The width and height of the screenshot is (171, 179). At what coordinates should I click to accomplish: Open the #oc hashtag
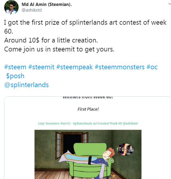[x=152, y=67]
